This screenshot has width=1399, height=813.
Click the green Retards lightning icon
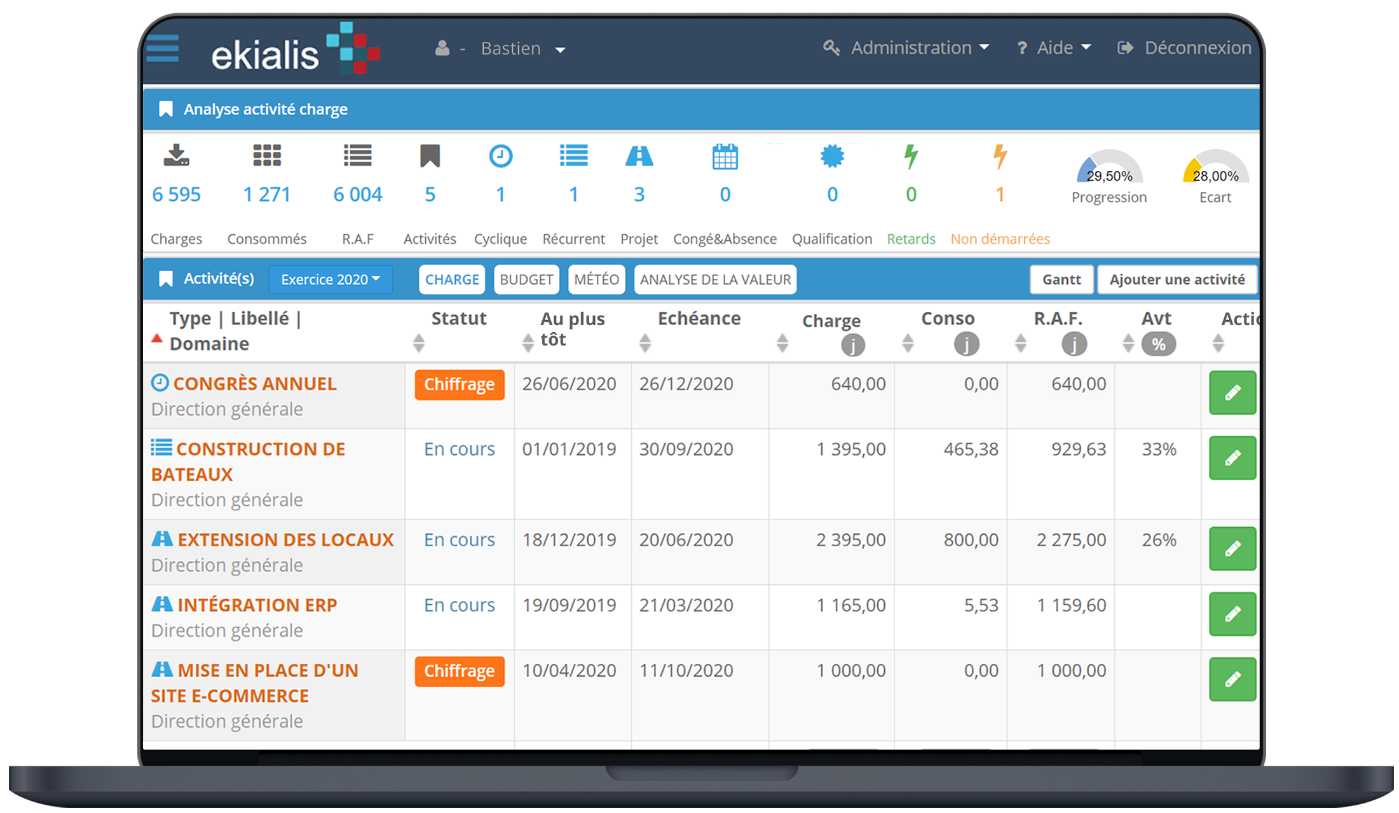[x=911, y=156]
